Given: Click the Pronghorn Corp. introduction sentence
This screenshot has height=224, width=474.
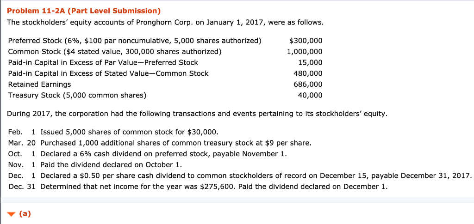Looking at the screenshot, I should click(165, 22).
